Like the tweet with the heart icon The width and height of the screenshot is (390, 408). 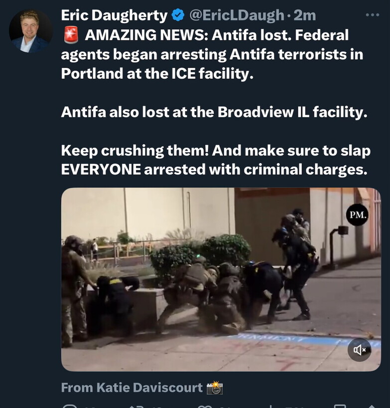point(205,406)
